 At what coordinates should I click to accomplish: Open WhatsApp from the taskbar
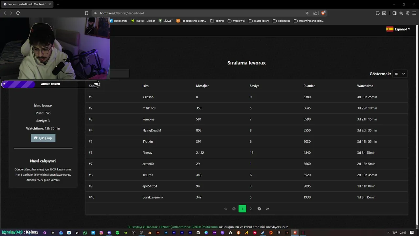(x=85, y=233)
